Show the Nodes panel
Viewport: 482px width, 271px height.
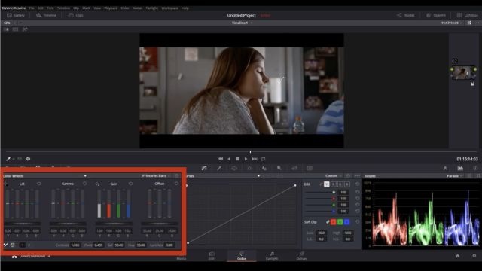[405, 15]
